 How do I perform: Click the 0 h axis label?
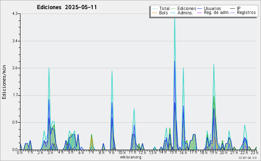(20, 152)
